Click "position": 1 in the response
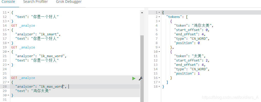Image resolution: width=261 pixels, height=102 pixels. 187,74
